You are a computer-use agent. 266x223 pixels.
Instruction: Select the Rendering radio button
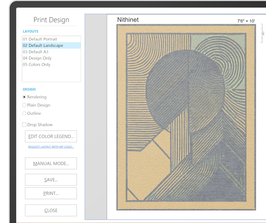click(x=24, y=97)
